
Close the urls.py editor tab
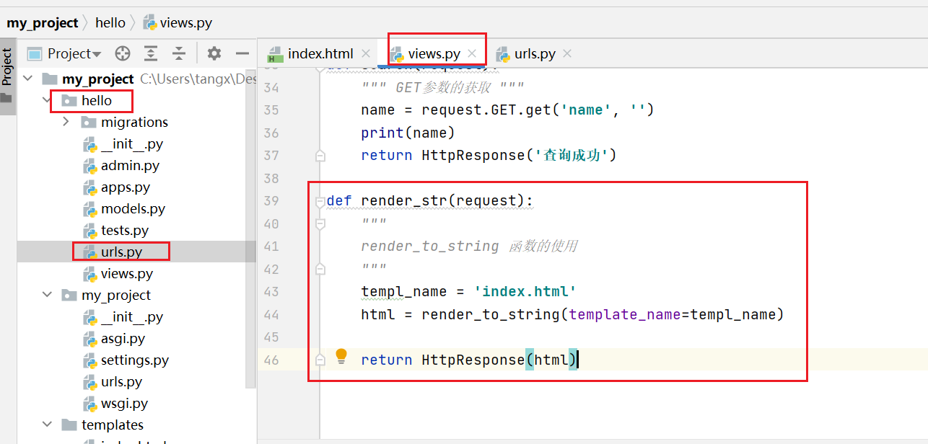coord(566,53)
